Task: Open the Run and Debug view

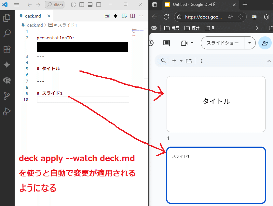Action: (x=7, y=111)
